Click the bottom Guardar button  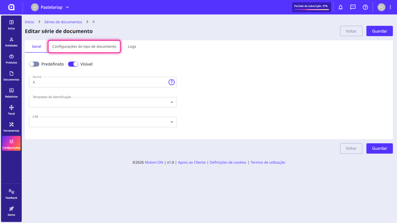[x=379, y=148]
